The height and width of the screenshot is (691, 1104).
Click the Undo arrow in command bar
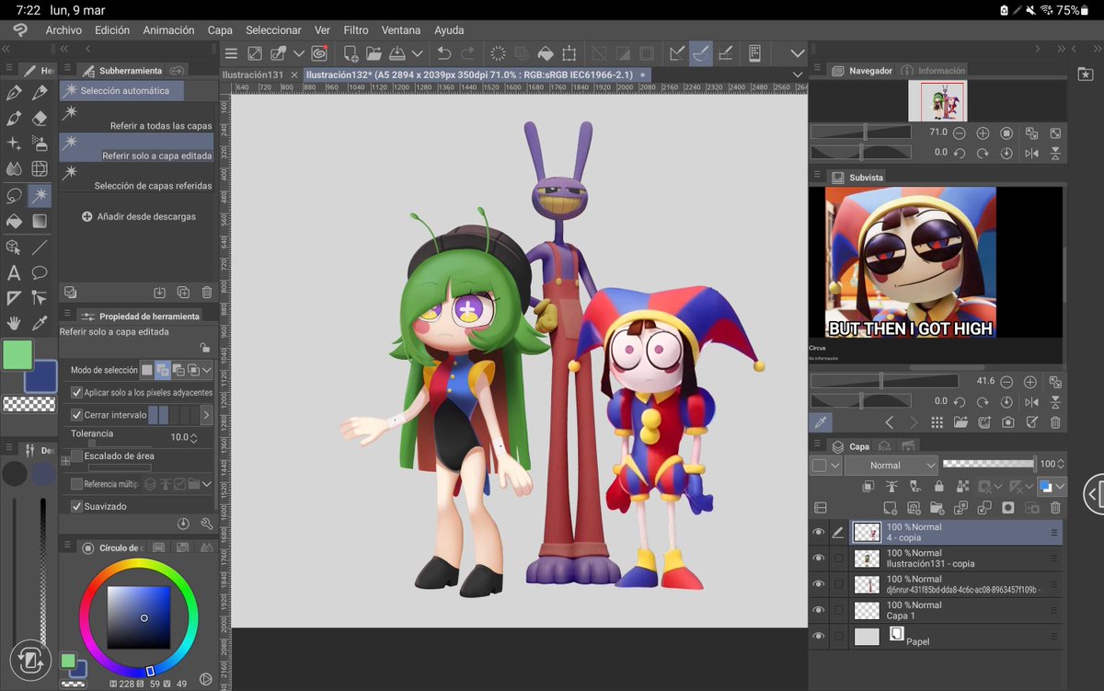(x=444, y=53)
